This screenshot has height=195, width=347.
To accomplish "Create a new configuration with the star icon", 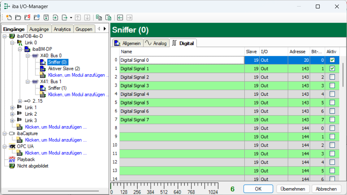I will pos(9,18).
